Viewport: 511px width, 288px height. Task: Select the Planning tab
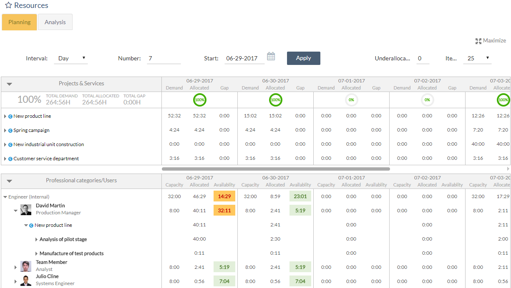[x=19, y=22]
